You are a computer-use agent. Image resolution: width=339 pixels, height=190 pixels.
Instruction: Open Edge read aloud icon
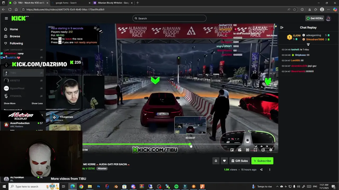[289, 9]
